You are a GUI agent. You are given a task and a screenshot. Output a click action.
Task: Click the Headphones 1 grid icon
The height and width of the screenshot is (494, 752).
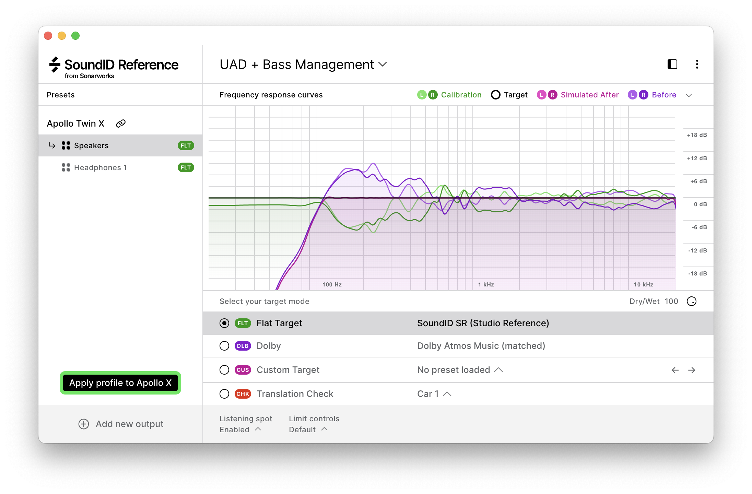pyautogui.click(x=66, y=167)
